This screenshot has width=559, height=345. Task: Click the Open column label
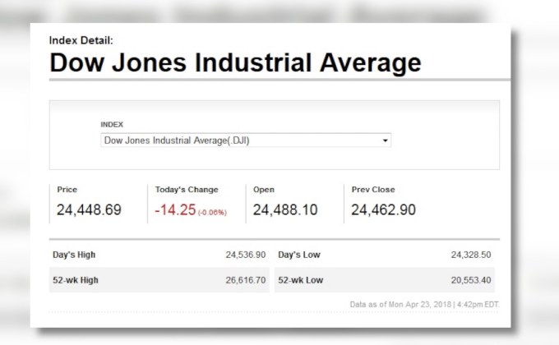264,190
